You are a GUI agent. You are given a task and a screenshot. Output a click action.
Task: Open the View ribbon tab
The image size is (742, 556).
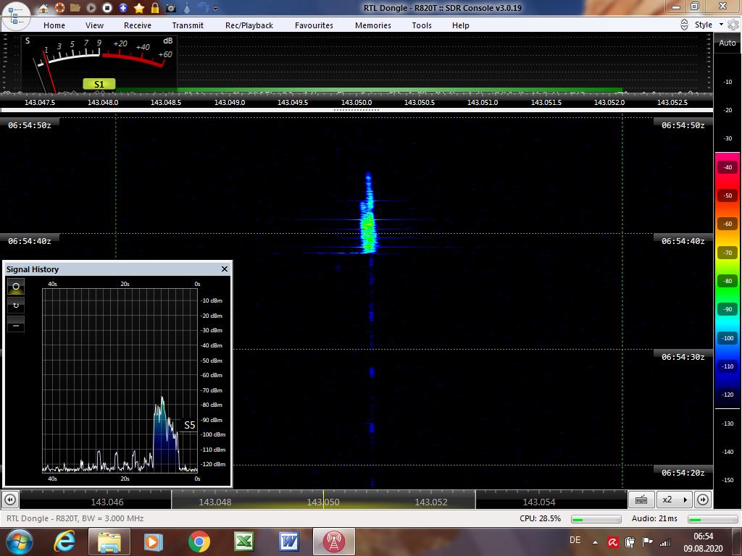95,25
